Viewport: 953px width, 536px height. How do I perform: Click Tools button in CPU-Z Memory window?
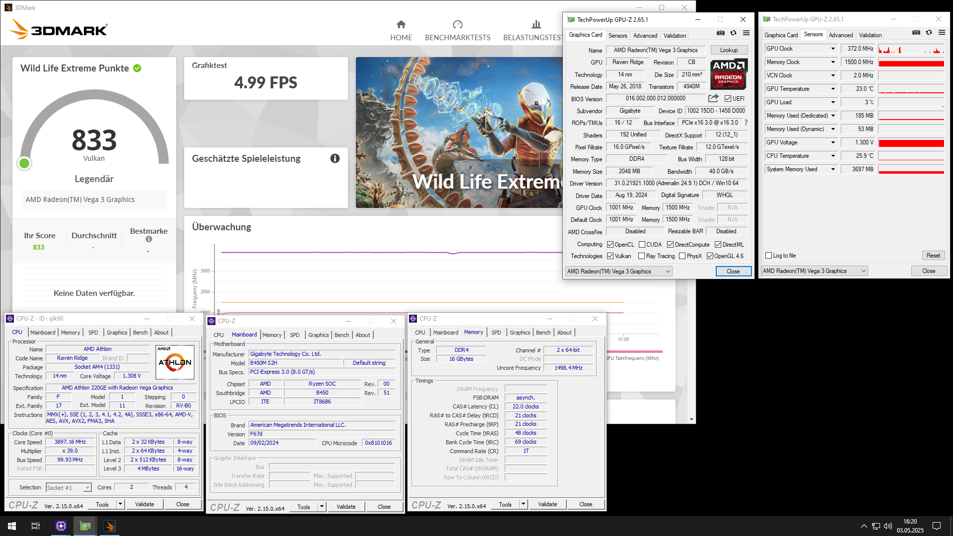pos(505,504)
